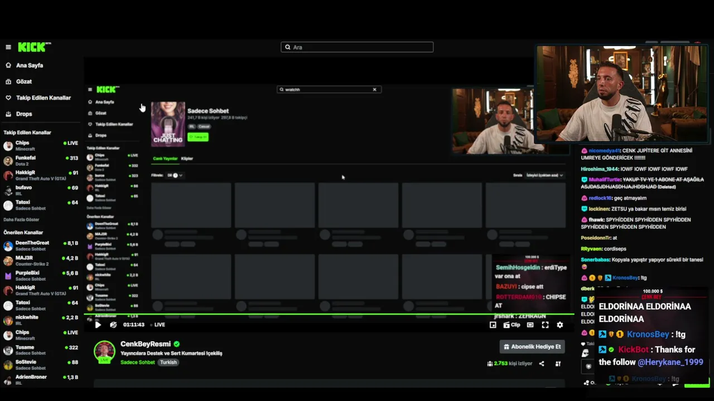In the inner stream, click the Just Chatting cover
714x401 pixels.
coord(168,124)
